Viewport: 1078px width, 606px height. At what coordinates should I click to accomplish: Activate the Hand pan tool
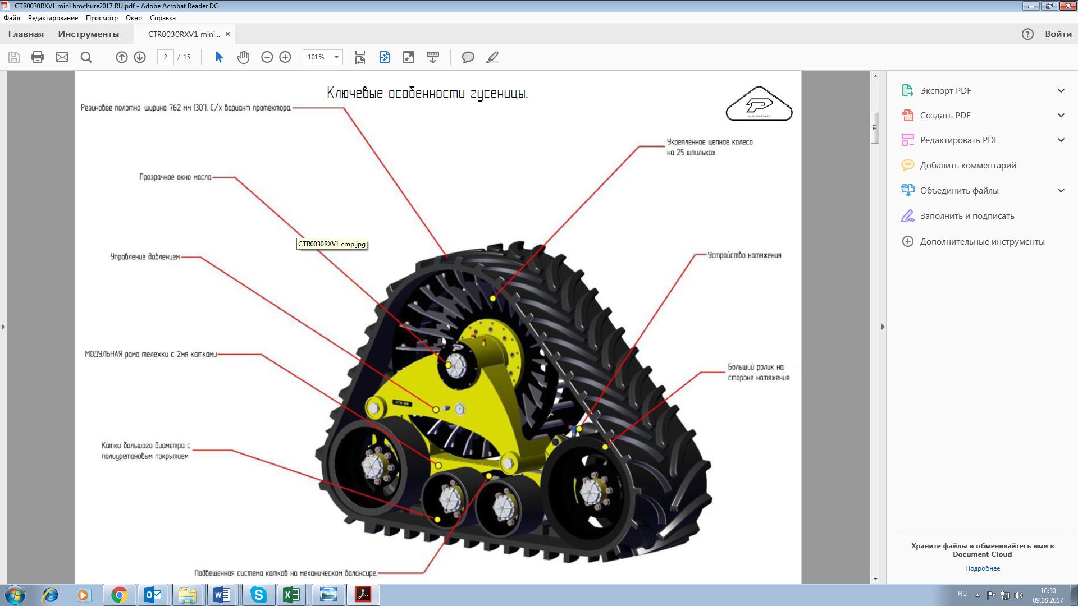coord(243,57)
